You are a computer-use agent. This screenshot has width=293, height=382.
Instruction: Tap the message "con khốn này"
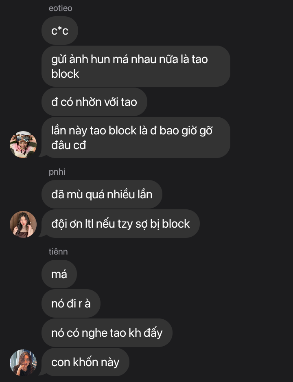click(85, 362)
